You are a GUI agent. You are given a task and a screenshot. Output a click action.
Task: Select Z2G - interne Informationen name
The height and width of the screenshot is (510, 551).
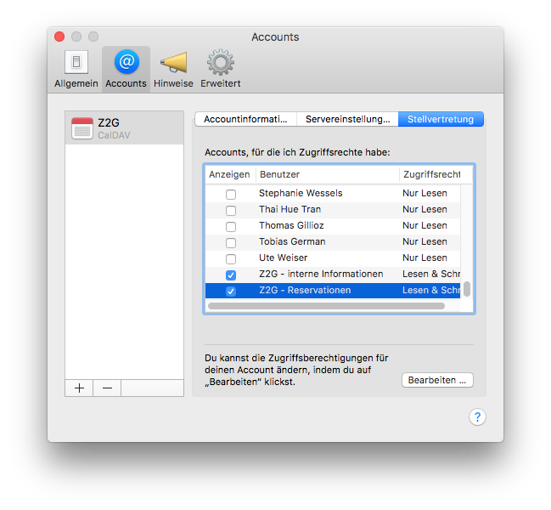[x=321, y=274]
